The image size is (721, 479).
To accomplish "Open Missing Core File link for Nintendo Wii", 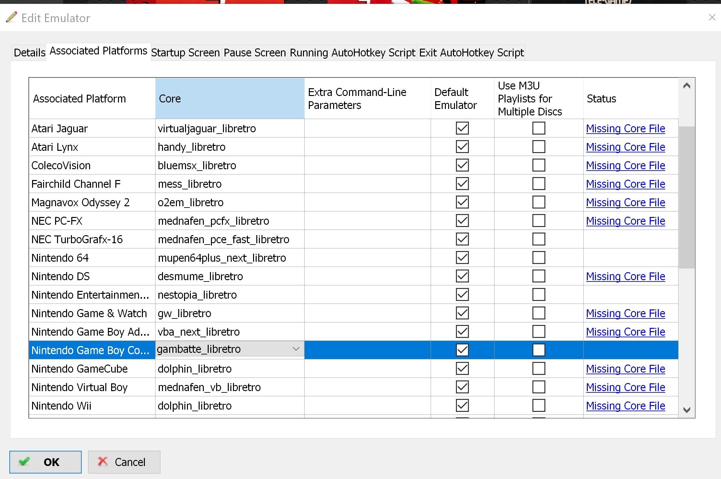I will click(625, 406).
